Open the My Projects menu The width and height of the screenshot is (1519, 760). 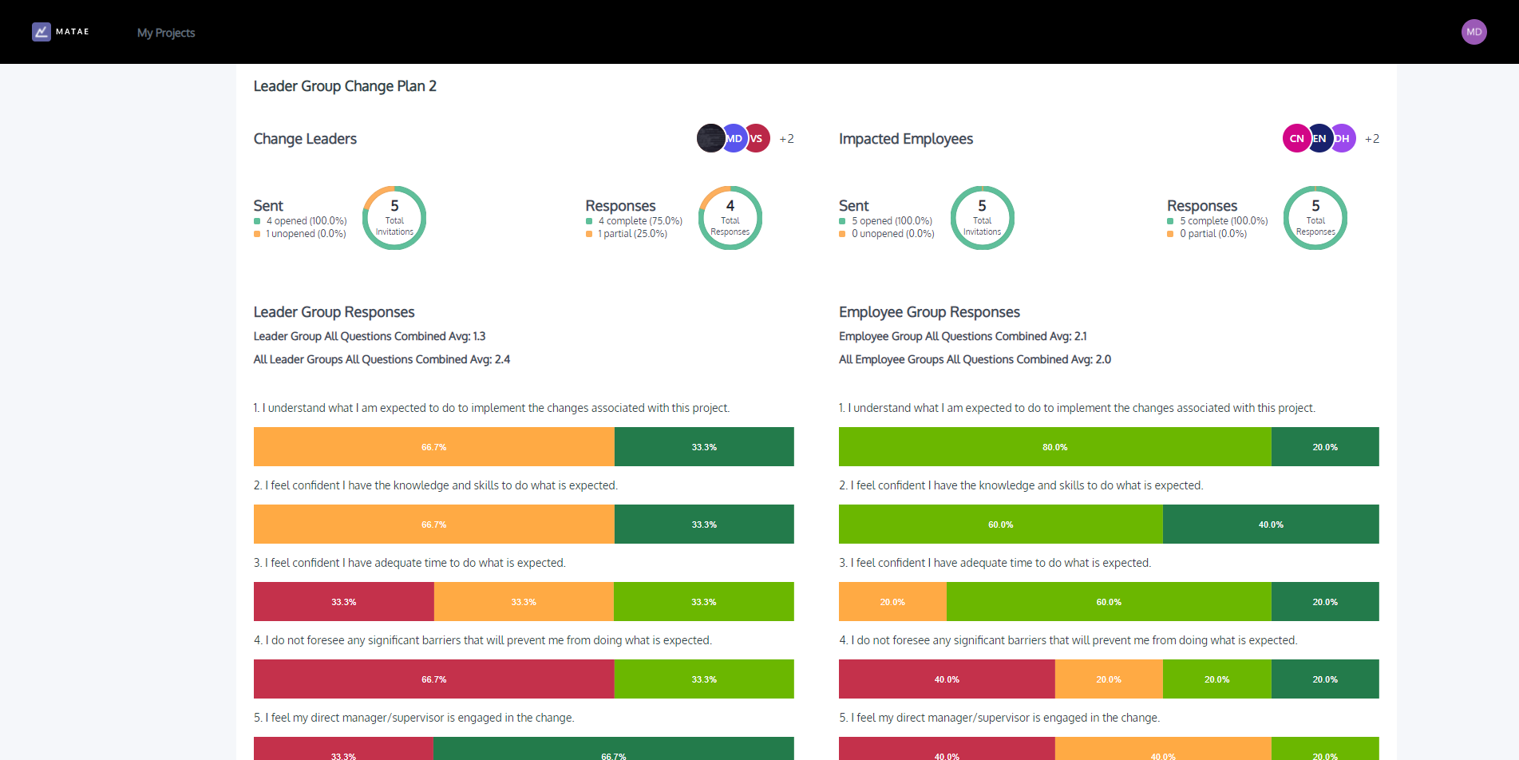click(165, 32)
